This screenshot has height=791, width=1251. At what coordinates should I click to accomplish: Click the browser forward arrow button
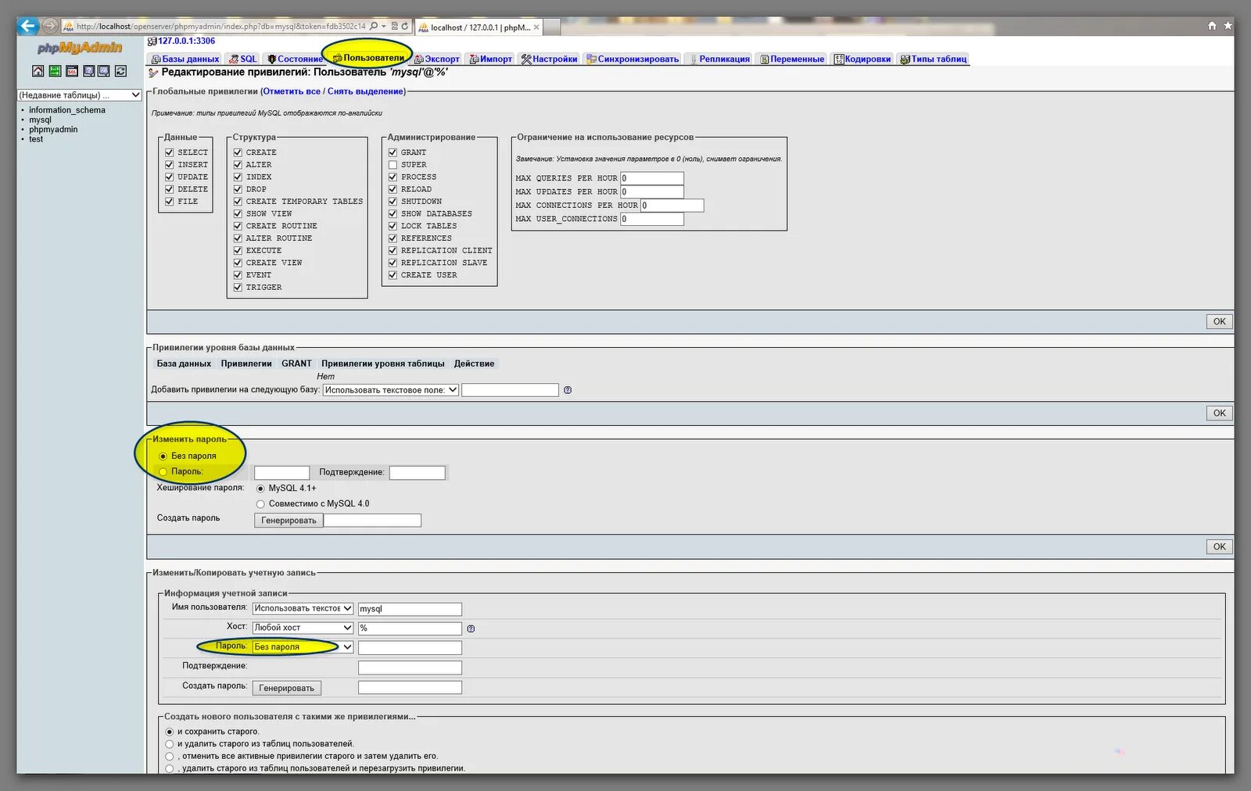[50, 26]
